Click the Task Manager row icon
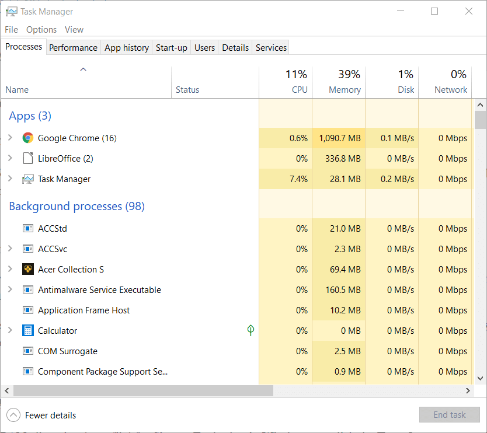 click(x=28, y=179)
